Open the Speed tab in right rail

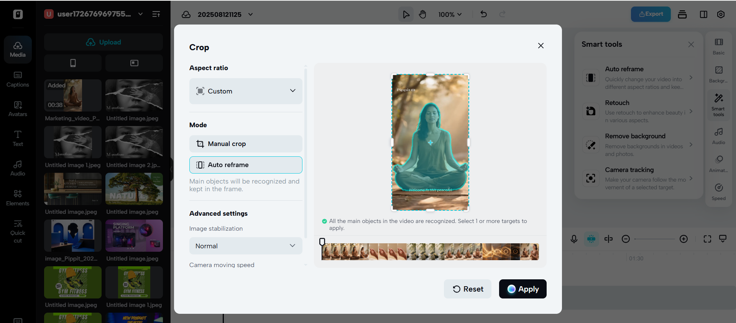[719, 192]
